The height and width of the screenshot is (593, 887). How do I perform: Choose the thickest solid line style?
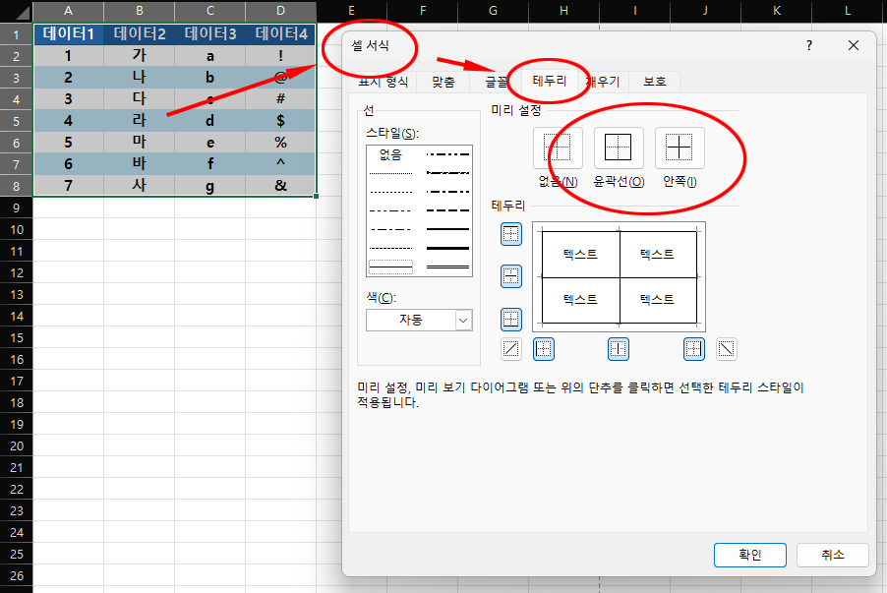point(447,248)
